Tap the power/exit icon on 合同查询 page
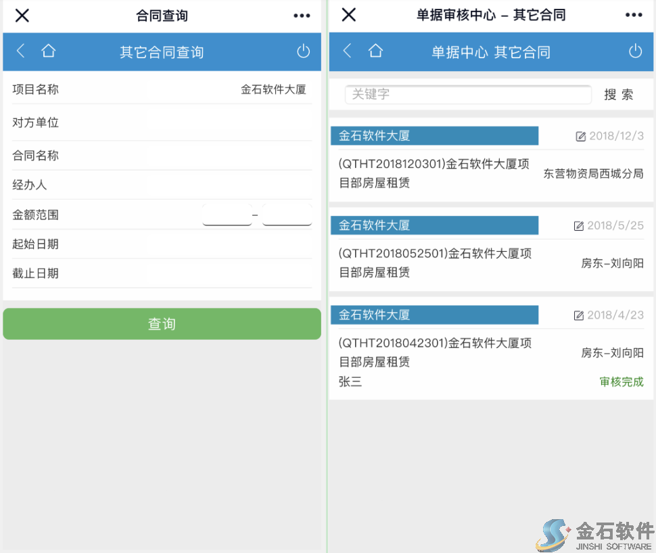Screen dimensions: 656x553 click(303, 51)
